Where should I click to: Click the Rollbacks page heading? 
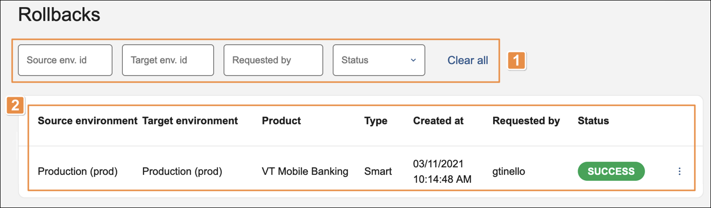click(x=59, y=15)
